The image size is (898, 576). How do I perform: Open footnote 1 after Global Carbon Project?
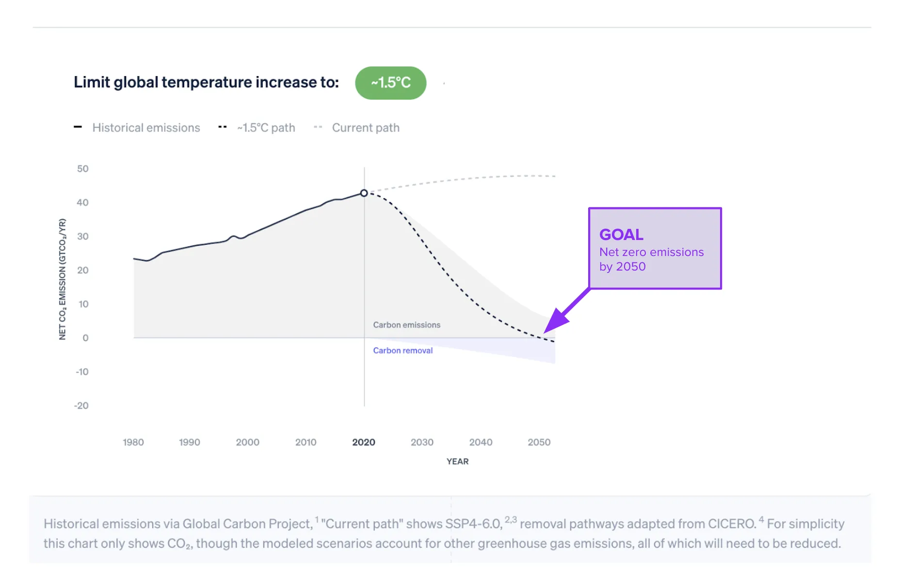click(x=317, y=520)
